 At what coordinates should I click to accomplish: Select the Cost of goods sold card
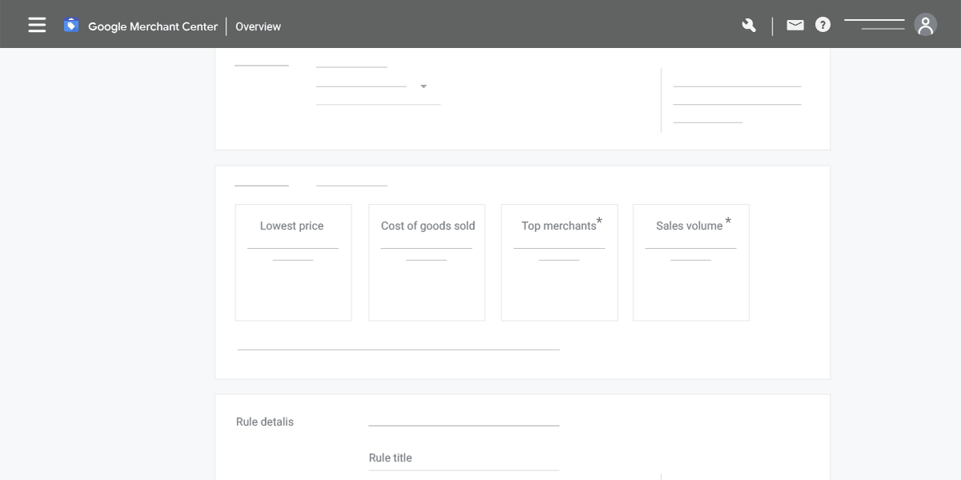(427, 262)
